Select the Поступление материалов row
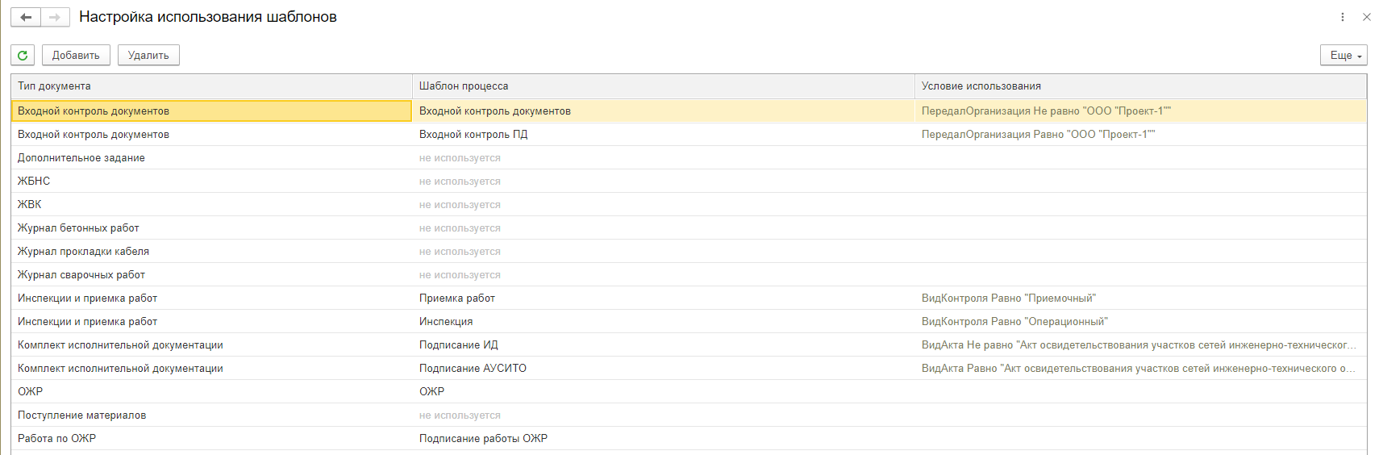The width and height of the screenshot is (1383, 455). click(82, 415)
